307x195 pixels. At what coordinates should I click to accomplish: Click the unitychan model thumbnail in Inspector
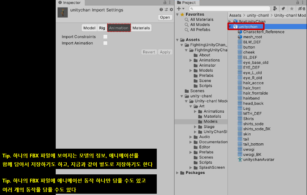[x=63, y=12]
